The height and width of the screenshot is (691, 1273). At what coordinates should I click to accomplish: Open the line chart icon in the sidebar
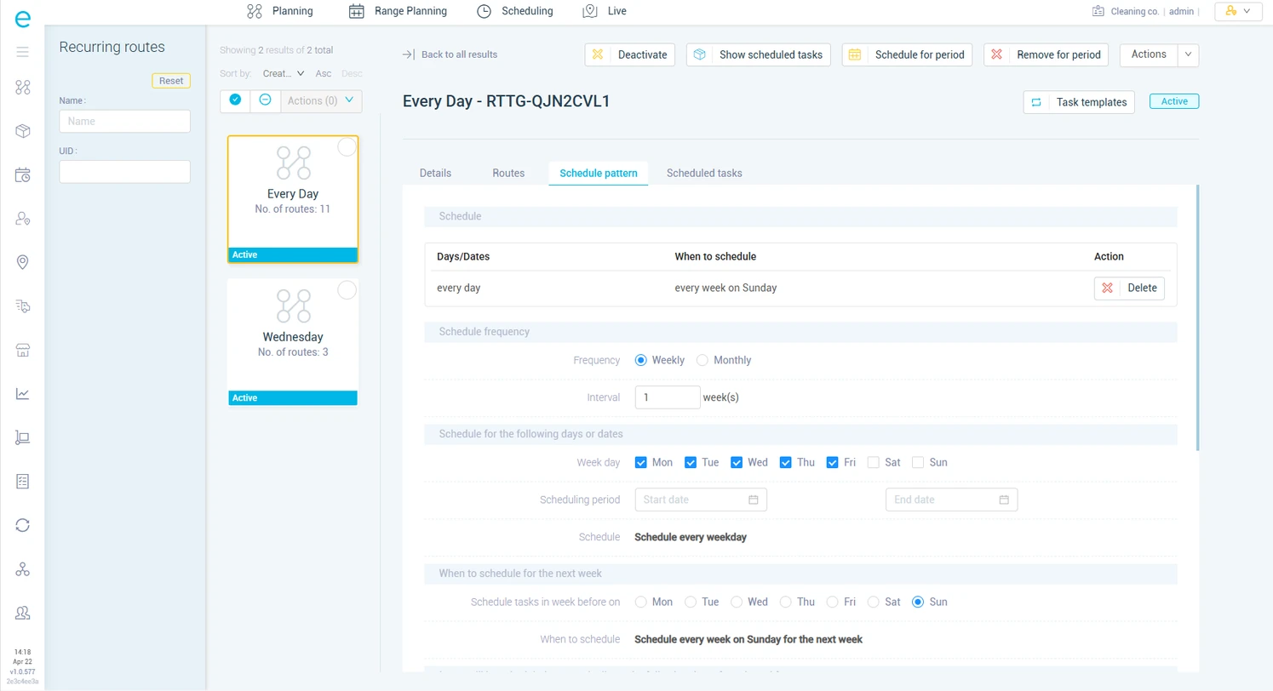[23, 393]
